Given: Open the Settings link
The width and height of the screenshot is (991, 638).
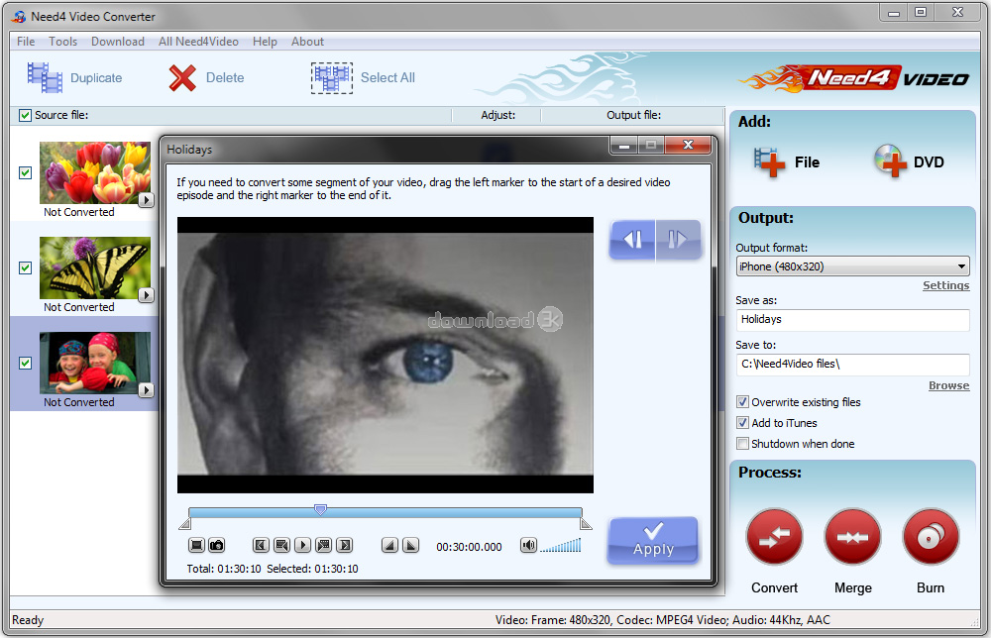Looking at the screenshot, I should tap(945, 285).
